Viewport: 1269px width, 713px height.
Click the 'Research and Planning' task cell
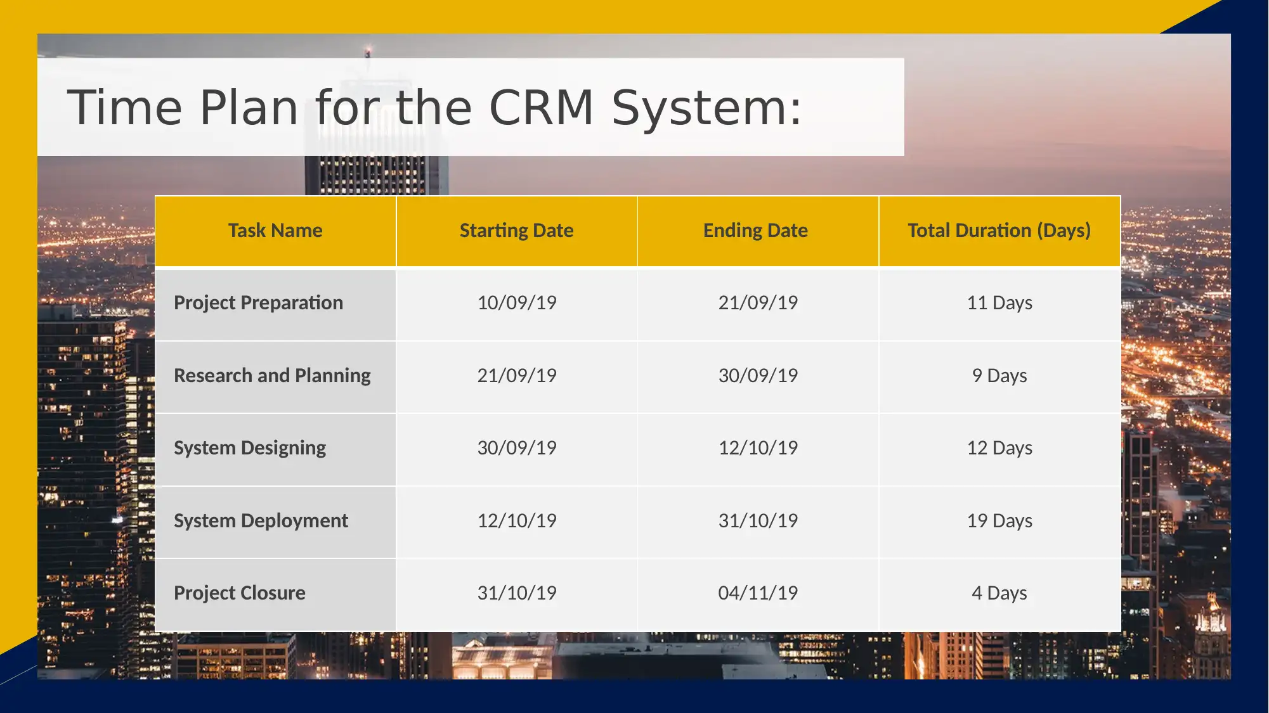click(x=275, y=377)
